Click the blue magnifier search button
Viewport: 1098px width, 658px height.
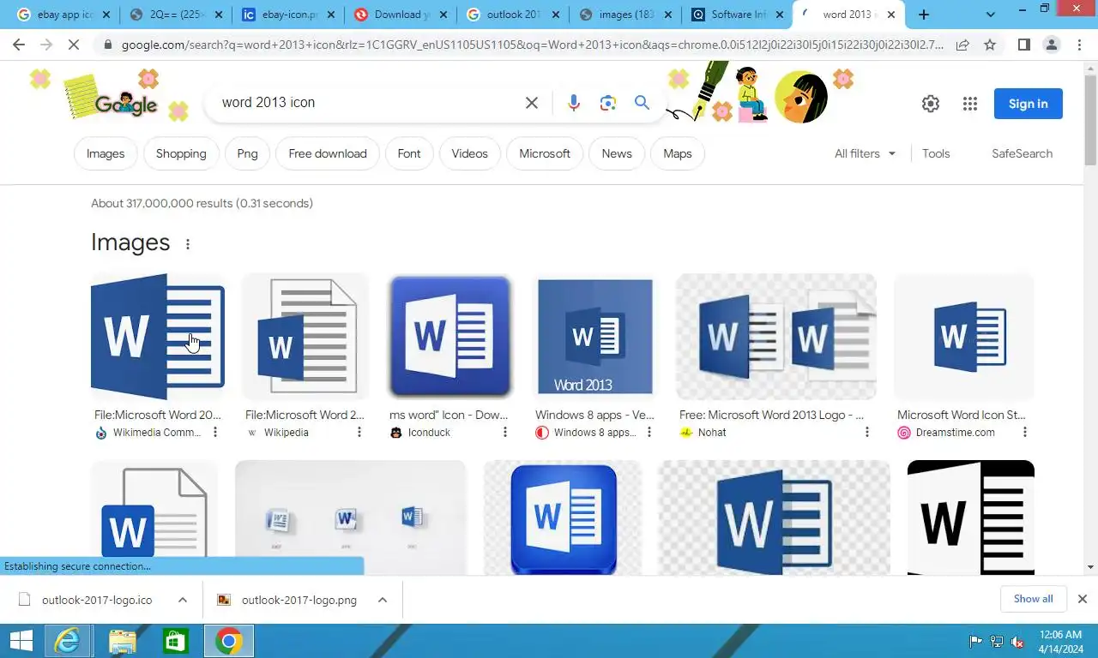pos(642,103)
